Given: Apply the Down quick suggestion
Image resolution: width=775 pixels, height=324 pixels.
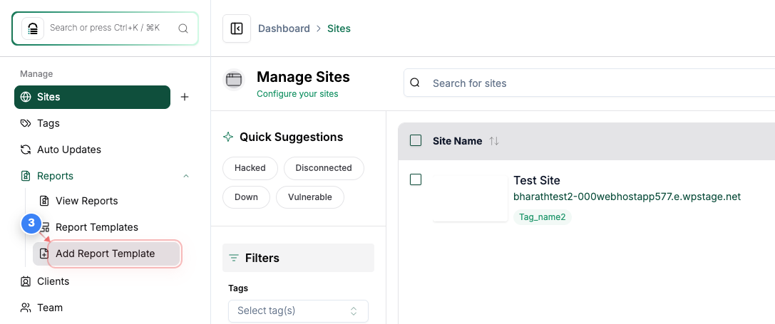Looking at the screenshot, I should click(x=246, y=197).
